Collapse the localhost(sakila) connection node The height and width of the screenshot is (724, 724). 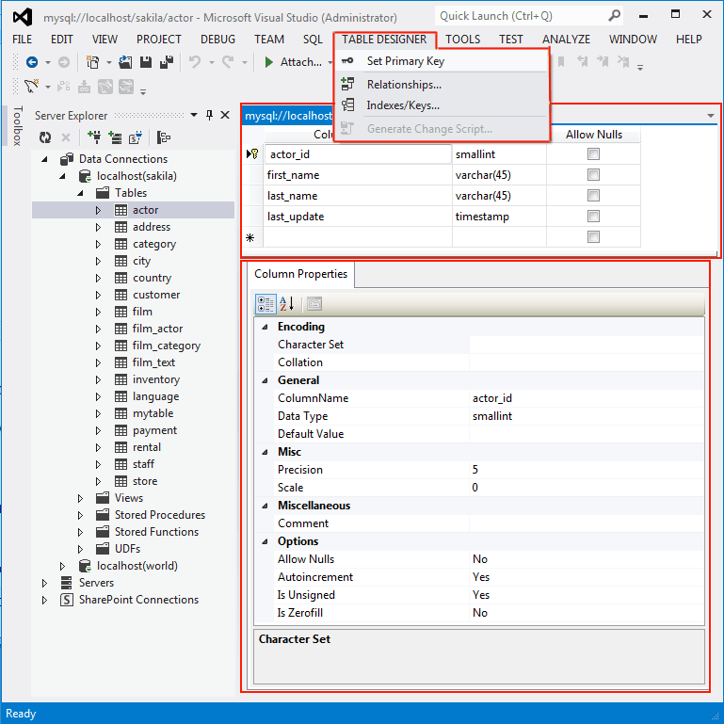63,176
